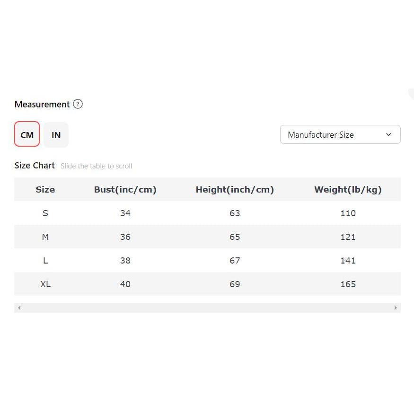Viewport: 414px width, 414px height.
Task: Click the Measurement label text
Action: click(42, 104)
